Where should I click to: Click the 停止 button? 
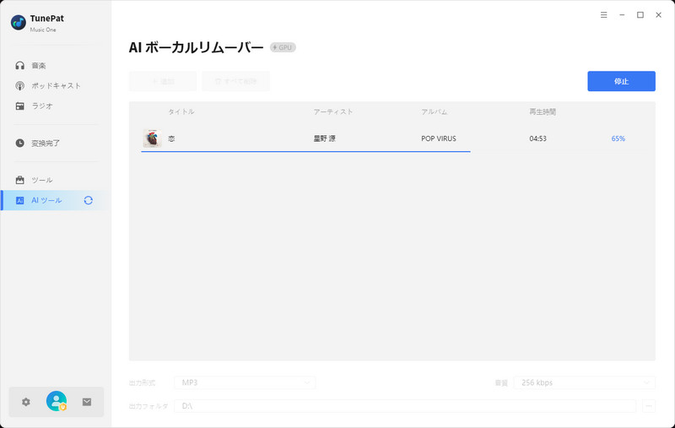pyautogui.click(x=621, y=81)
